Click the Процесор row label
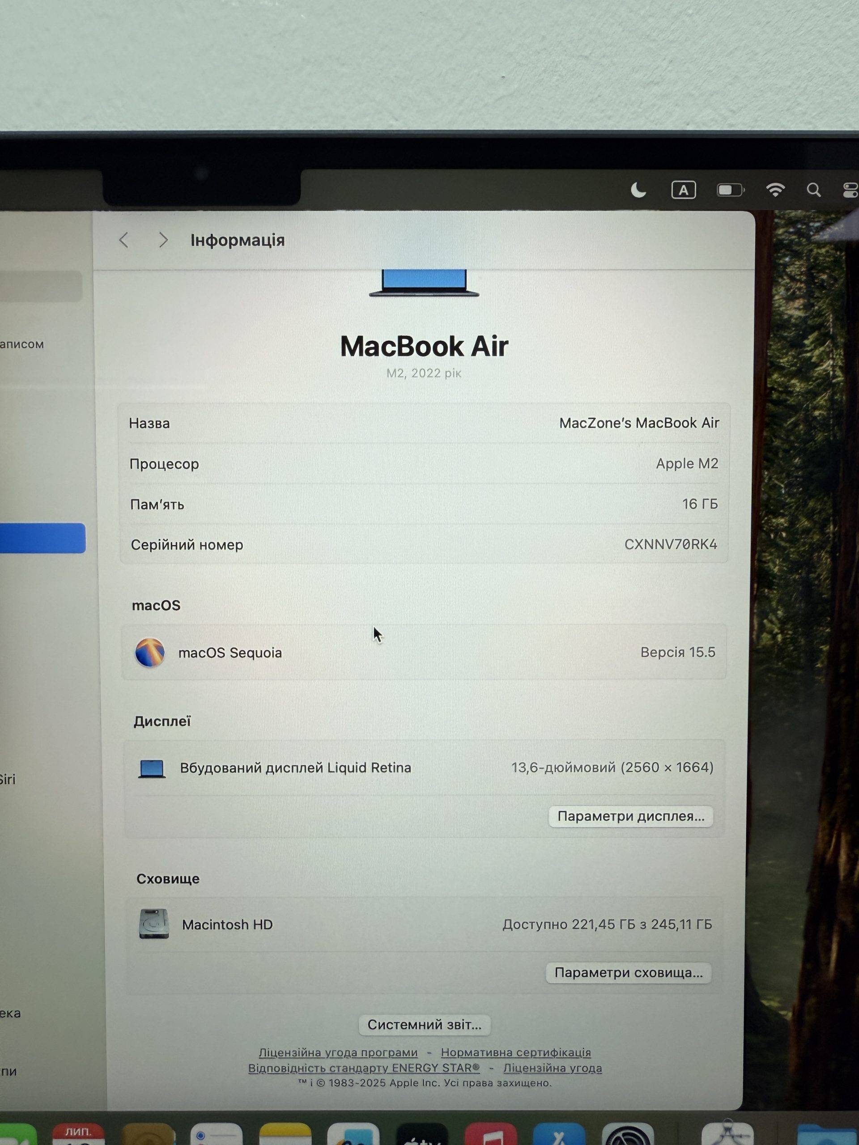 pyautogui.click(x=164, y=464)
